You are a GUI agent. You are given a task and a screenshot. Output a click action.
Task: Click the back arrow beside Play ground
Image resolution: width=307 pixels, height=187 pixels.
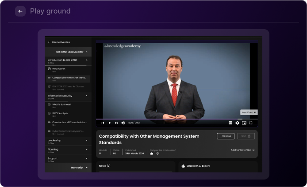pyautogui.click(x=20, y=11)
